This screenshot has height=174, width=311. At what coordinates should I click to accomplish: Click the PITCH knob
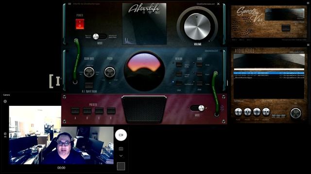click(110, 72)
